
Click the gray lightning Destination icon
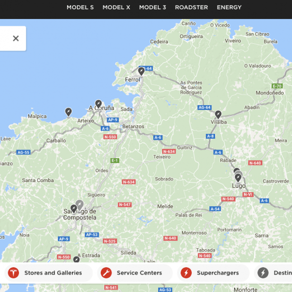pyautogui.click(x=263, y=273)
